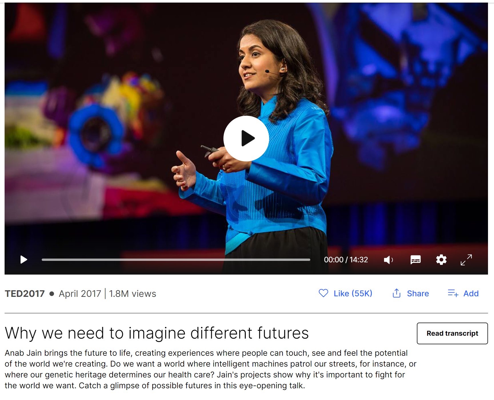The width and height of the screenshot is (494, 400).
Task: Click the TED2017 event label
Action: pyautogui.click(x=25, y=294)
